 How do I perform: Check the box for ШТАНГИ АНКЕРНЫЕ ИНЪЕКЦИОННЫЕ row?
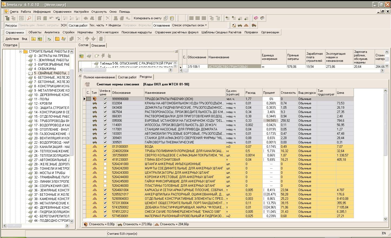point(105,164)
